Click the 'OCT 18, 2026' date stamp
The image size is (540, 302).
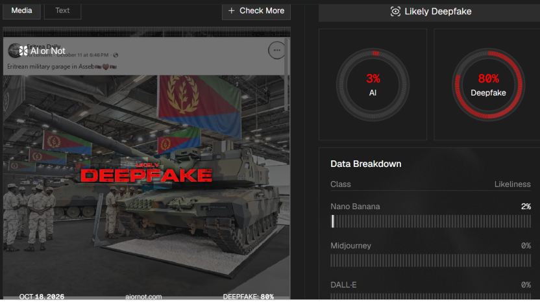click(x=42, y=297)
